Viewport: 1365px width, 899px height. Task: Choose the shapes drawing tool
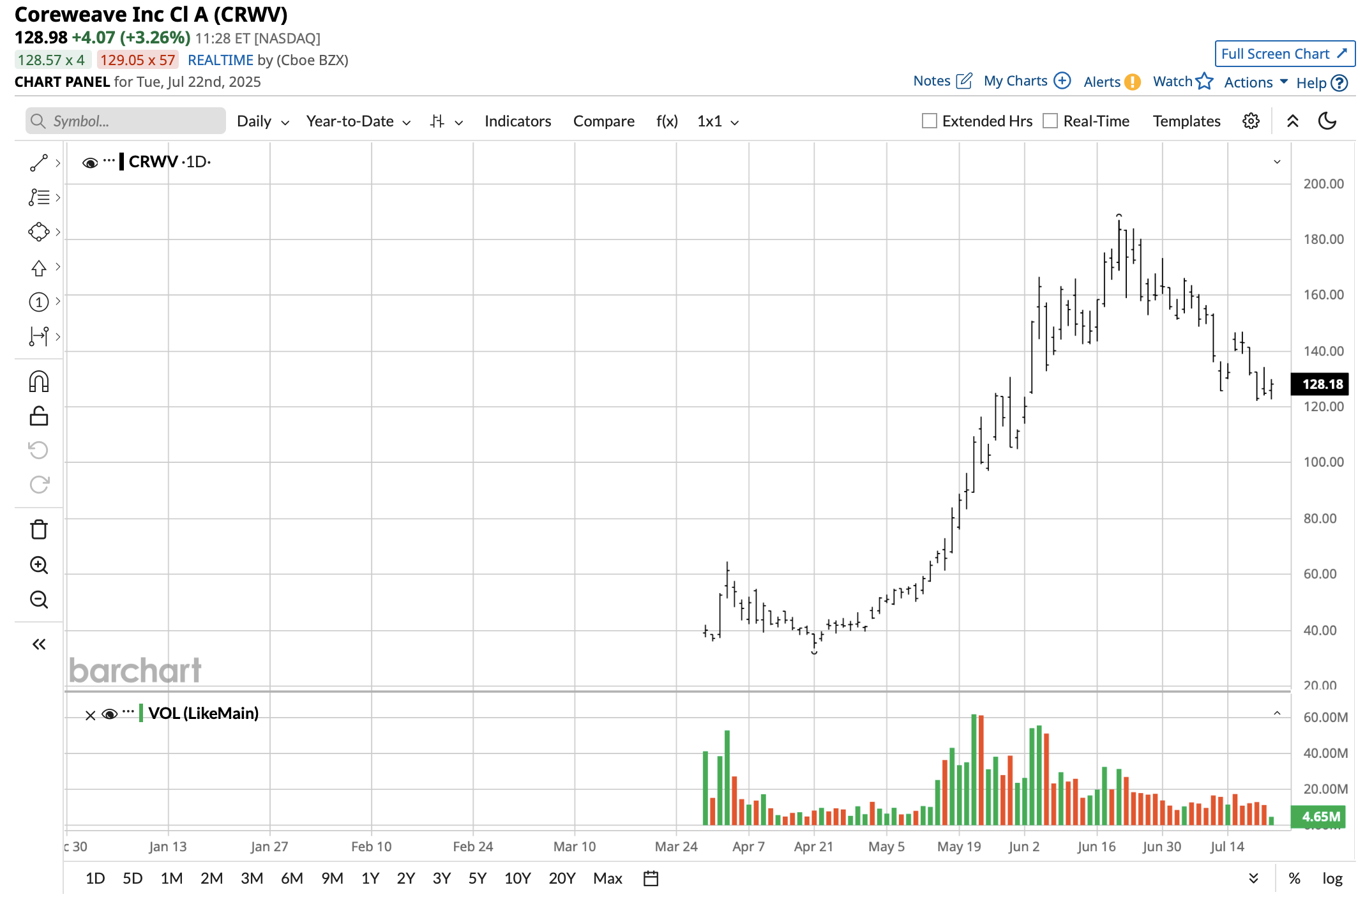tap(39, 232)
